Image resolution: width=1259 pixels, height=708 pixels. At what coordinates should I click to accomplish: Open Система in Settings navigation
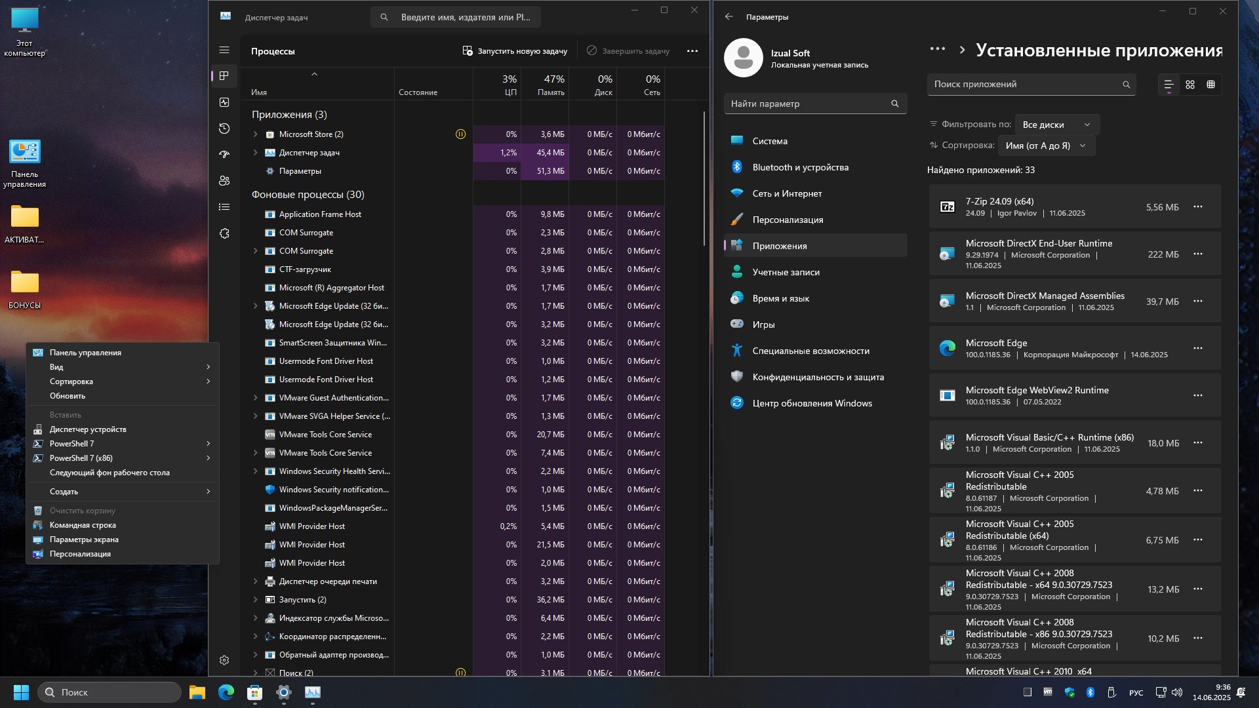[x=815, y=141]
